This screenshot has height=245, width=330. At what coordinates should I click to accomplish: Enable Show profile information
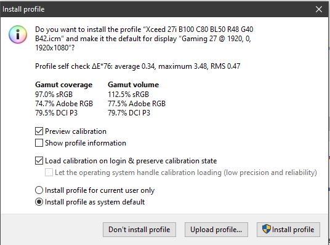[x=39, y=143]
